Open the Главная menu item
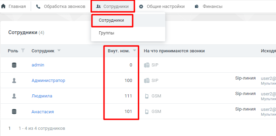 (17, 7)
